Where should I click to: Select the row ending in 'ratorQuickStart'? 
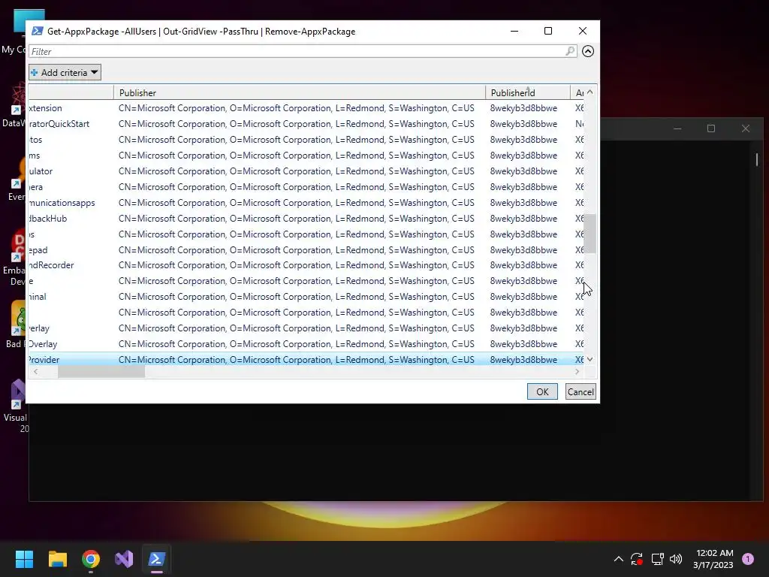coord(306,124)
